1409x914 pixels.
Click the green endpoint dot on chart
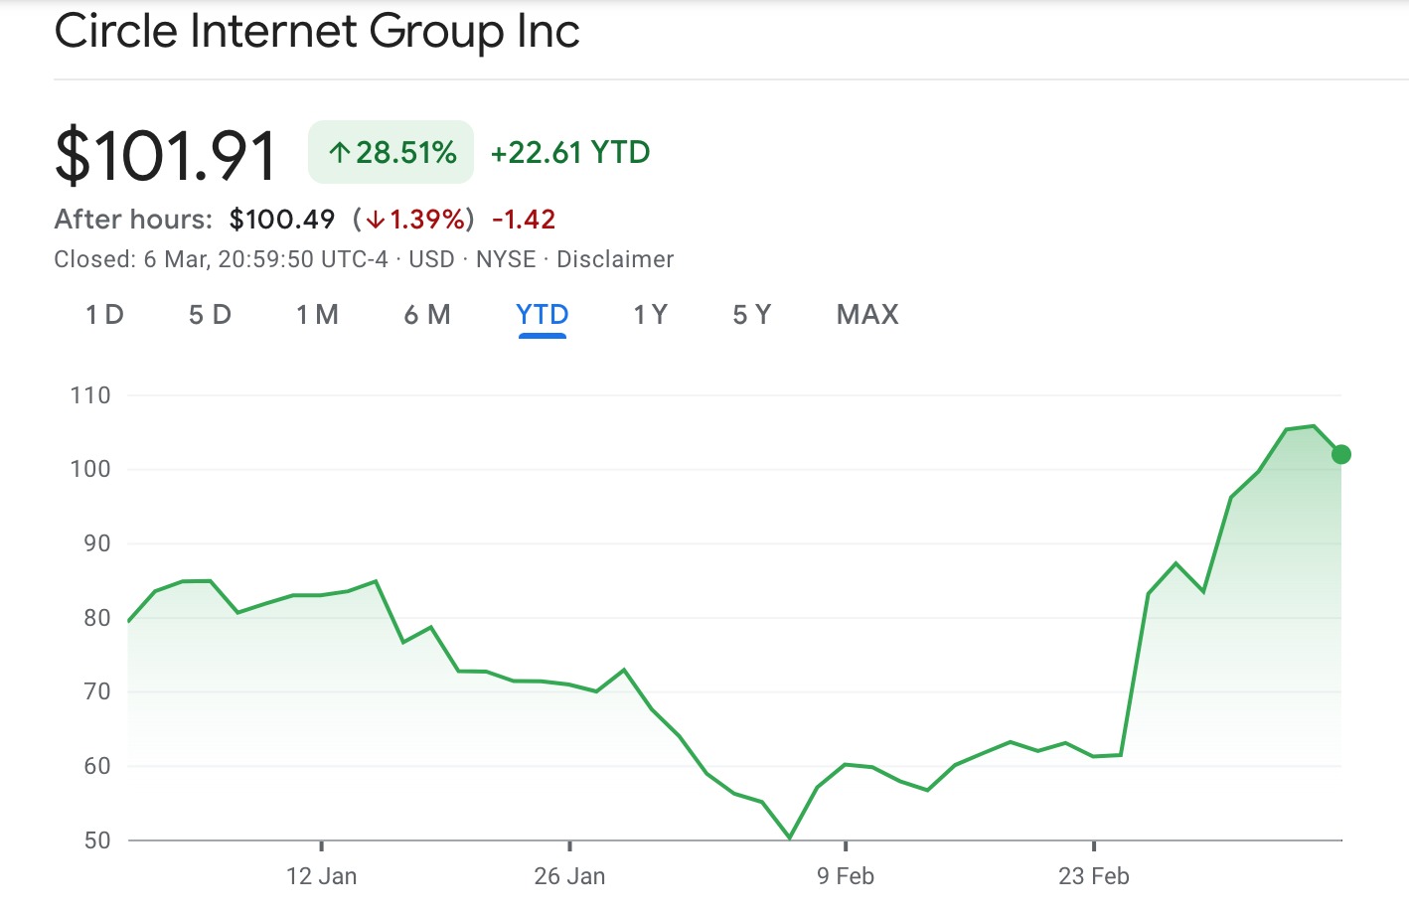click(x=1340, y=454)
